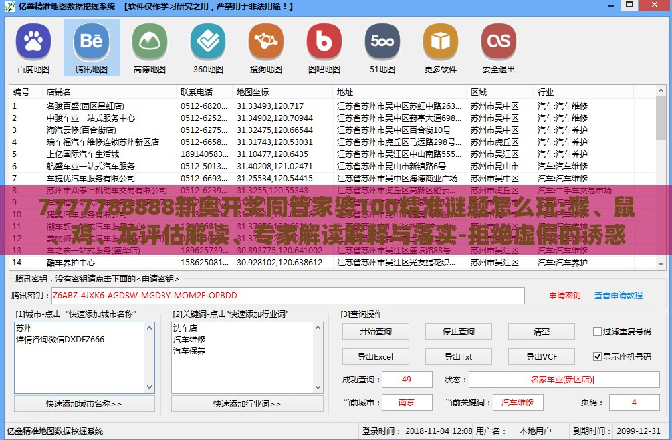This screenshot has height=440, width=672.
Task: Select row 酷车养护中心
Action: coord(332,262)
